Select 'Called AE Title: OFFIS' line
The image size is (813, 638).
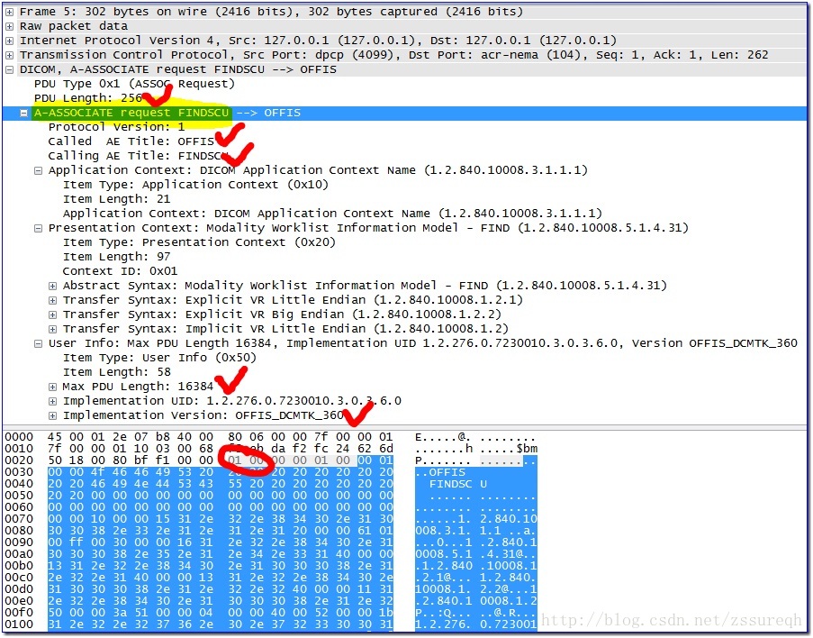click(131, 141)
